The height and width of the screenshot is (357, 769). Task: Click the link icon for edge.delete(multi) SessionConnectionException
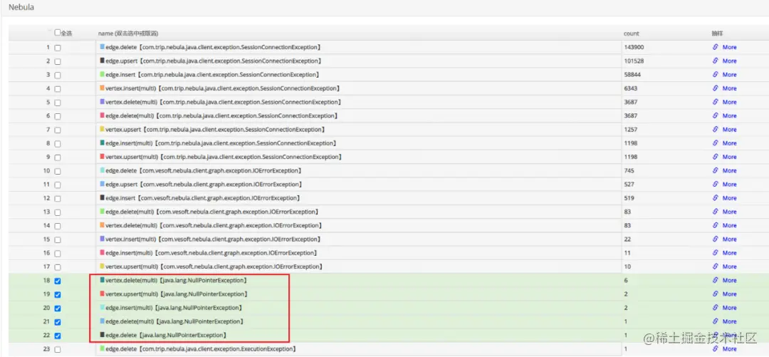pos(715,116)
